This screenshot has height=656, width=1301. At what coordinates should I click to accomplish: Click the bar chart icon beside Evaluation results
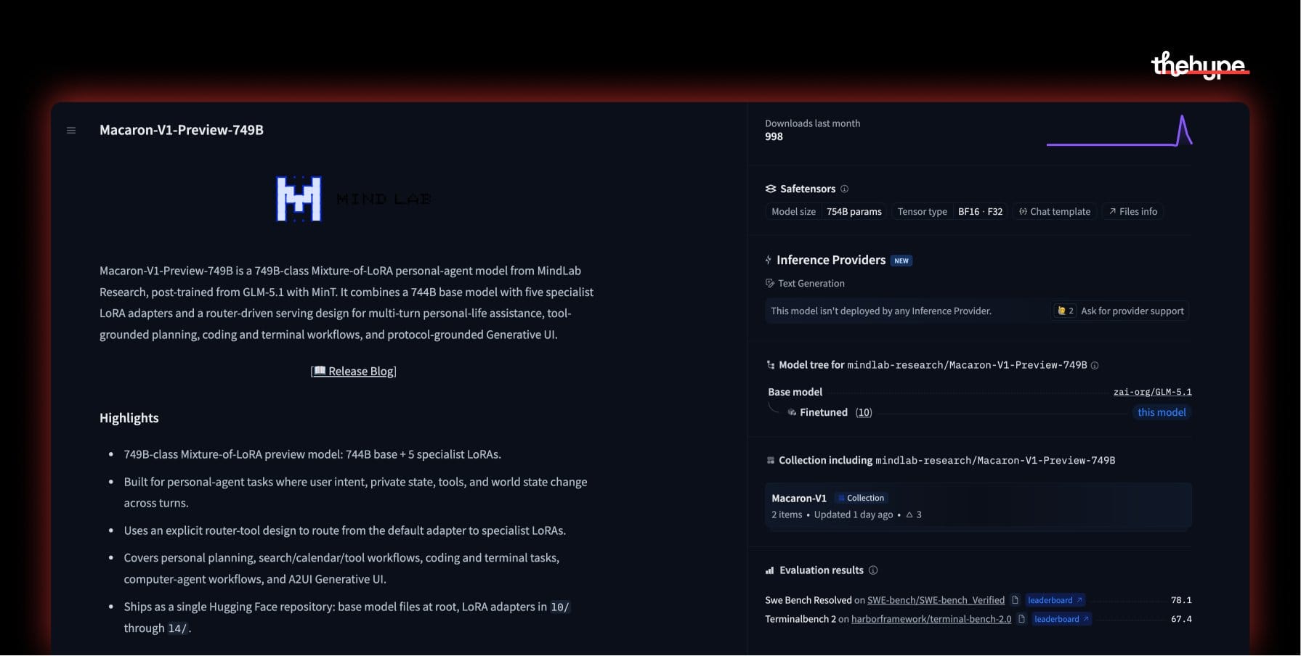point(769,570)
